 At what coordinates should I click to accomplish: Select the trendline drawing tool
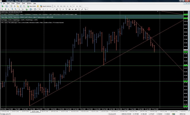coord(54,9)
